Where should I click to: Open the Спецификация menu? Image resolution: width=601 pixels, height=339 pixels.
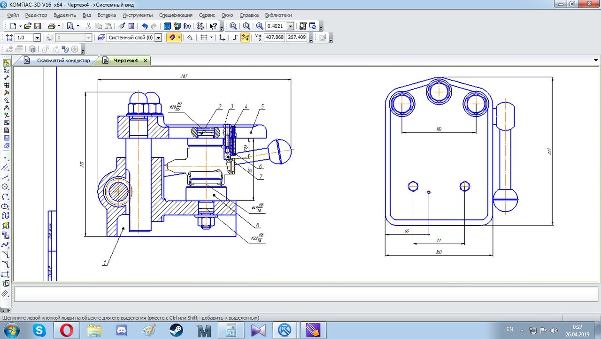click(x=176, y=15)
